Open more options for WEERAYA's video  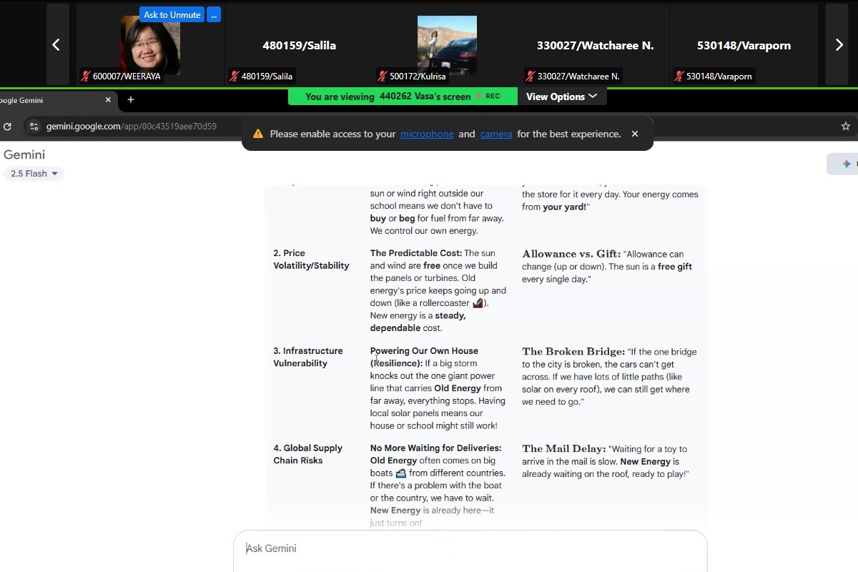(x=214, y=15)
